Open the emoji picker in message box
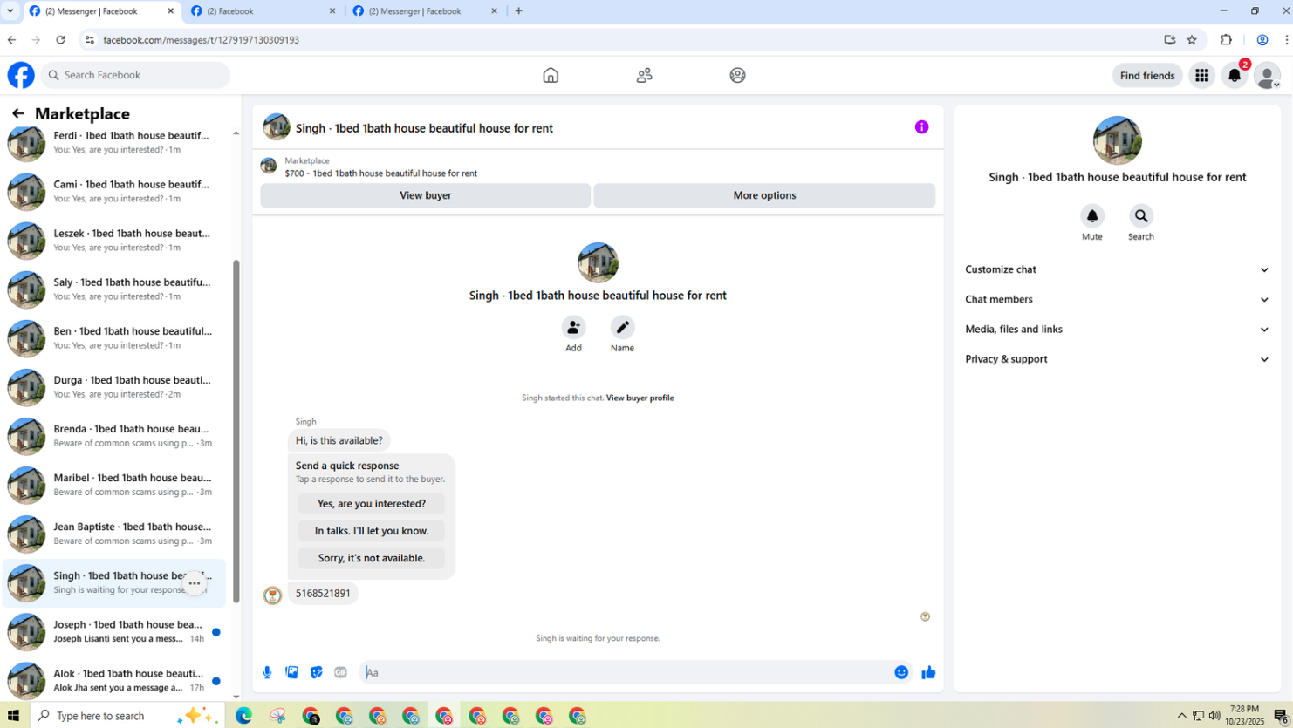This screenshot has width=1293, height=728. click(901, 672)
